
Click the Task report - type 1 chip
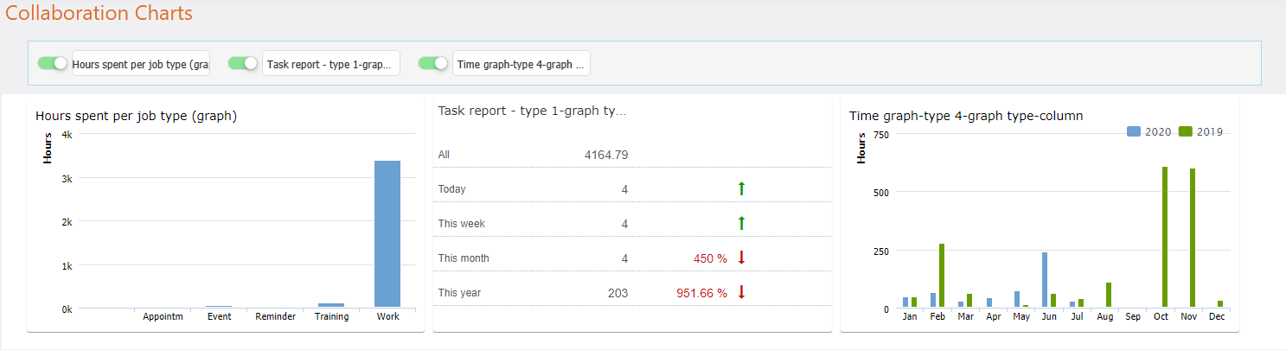(331, 64)
